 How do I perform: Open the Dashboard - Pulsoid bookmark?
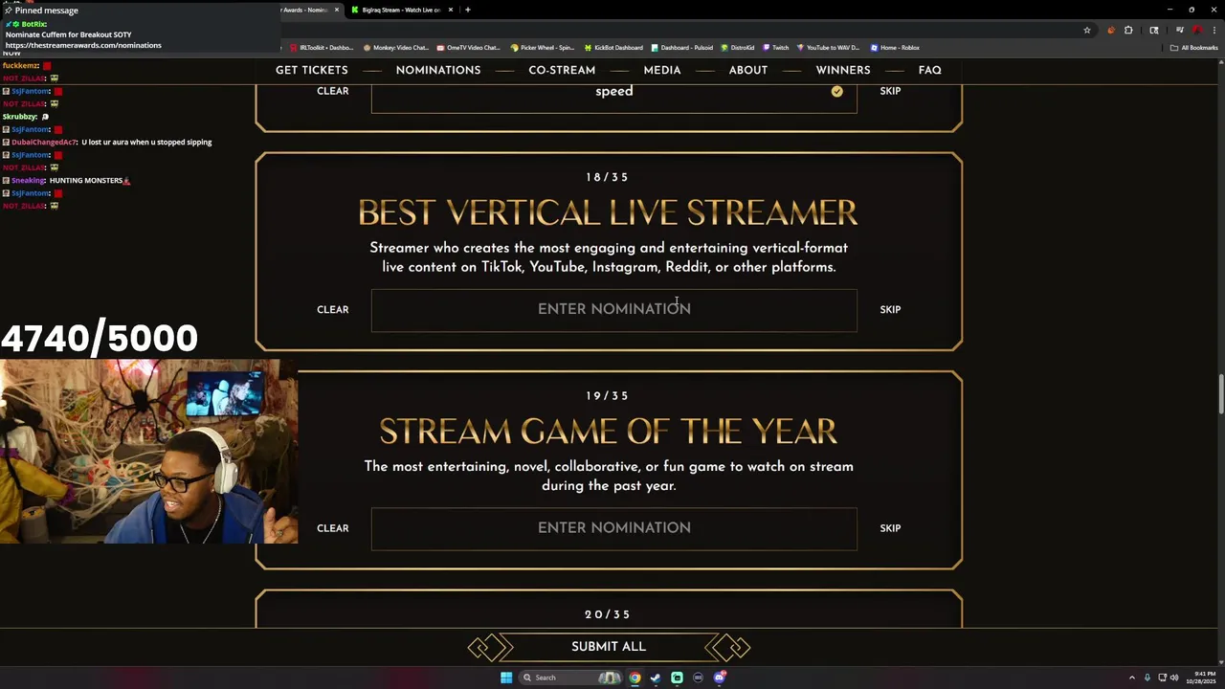coord(681,48)
